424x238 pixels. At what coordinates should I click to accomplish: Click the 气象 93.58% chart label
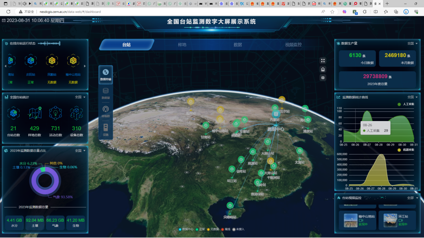[63, 197]
